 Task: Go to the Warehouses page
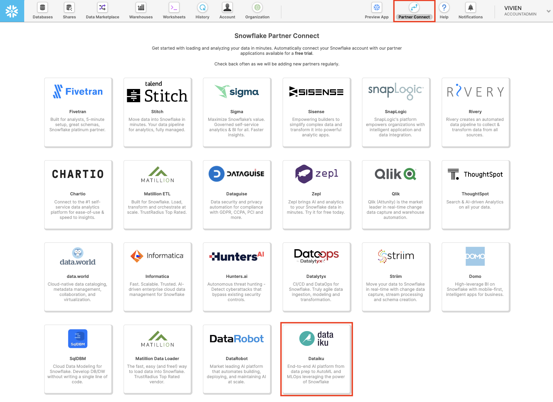tap(141, 11)
